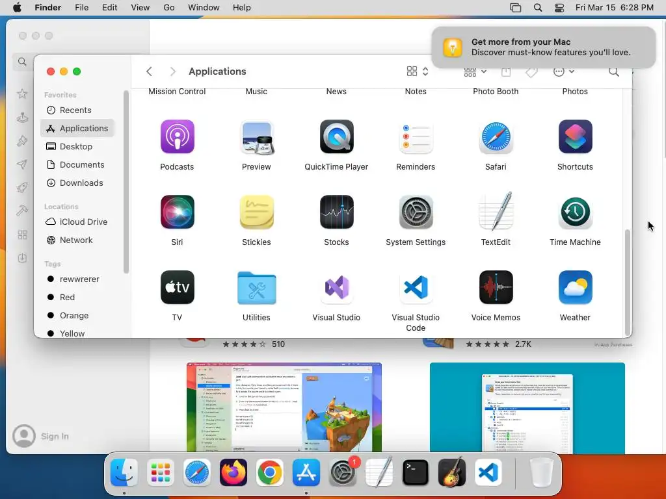The height and width of the screenshot is (499, 666).
Task: Open the View menu
Action: tap(140, 8)
